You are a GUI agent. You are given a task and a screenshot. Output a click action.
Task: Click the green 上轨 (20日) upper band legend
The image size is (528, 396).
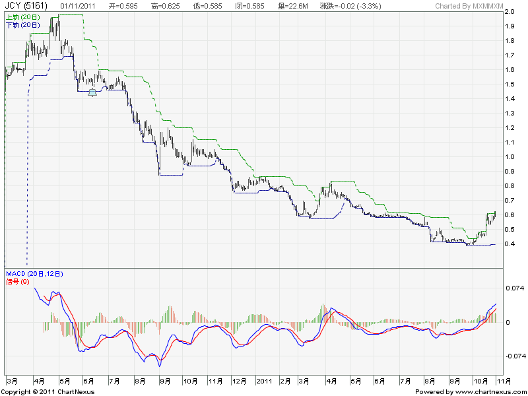(x=22, y=17)
